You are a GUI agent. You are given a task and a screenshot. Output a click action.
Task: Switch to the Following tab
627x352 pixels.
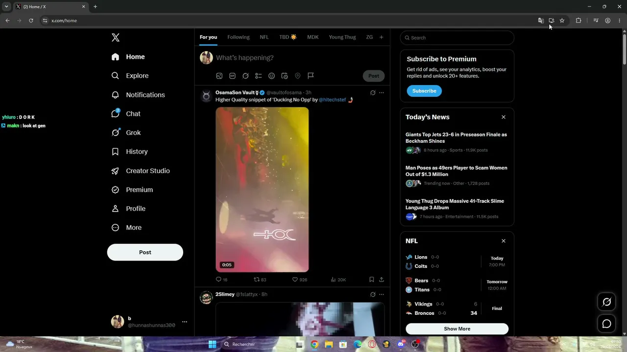pyautogui.click(x=239, y=37)
